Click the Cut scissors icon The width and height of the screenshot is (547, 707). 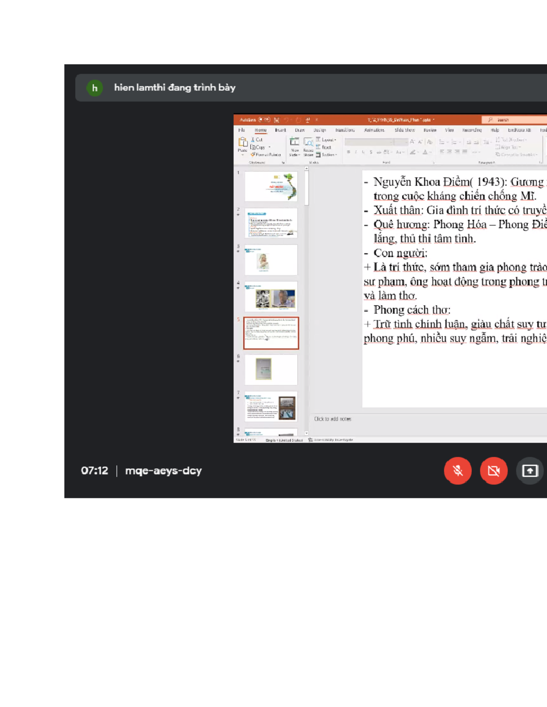click(253, 140)
